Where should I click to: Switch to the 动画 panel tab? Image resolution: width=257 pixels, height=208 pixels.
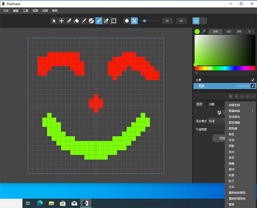(212, 104)
